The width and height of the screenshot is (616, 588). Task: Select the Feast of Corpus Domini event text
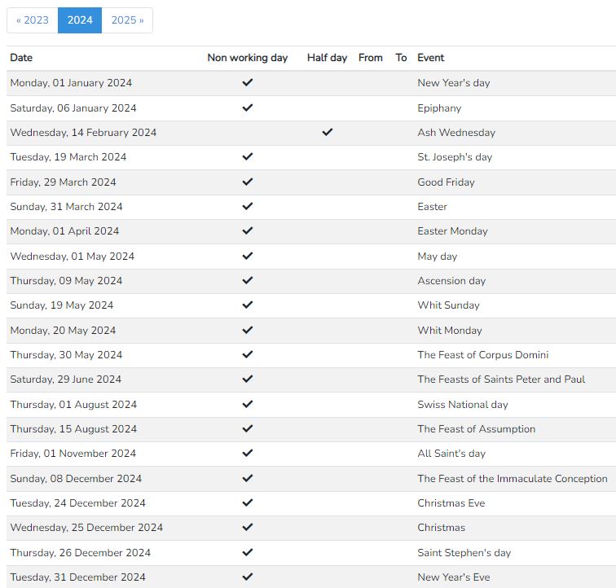[x=483, y=355]
